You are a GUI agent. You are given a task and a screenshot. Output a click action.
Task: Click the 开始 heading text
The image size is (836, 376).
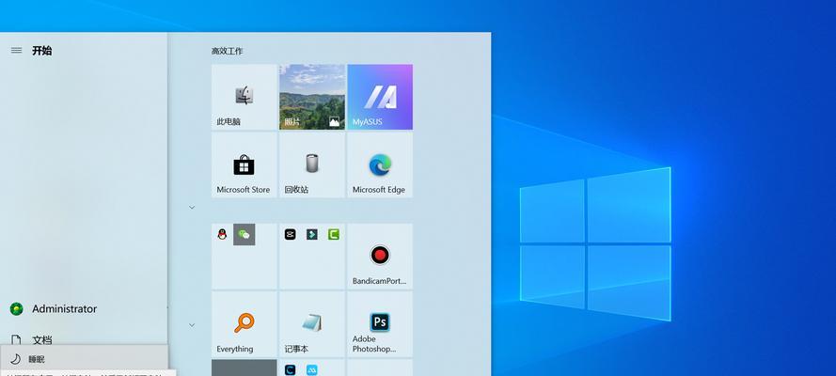42,51
